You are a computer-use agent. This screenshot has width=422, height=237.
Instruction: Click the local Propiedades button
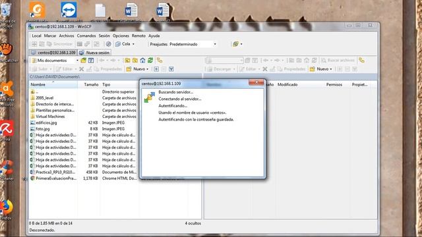[x=108, y=69]
